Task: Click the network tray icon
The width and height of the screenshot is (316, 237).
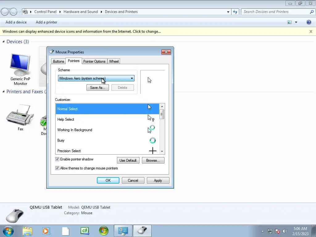Action: [x=270, y=231]
